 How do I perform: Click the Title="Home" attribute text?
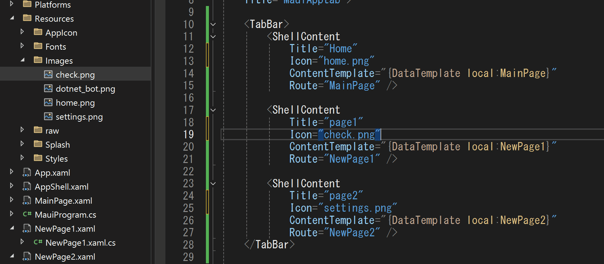point(323,49)
